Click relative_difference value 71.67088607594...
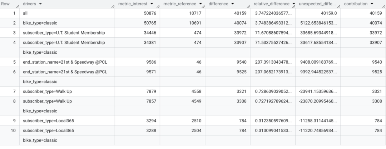The image size is (386, 149). tap(273, 33)
